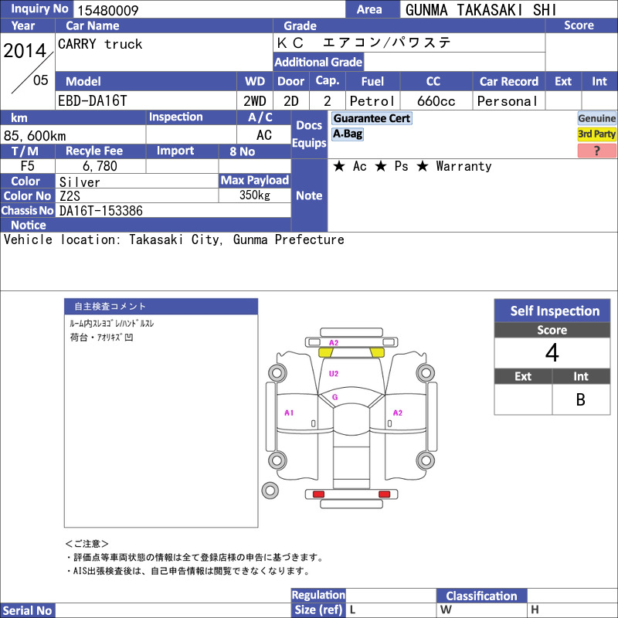This screenshot has width=618, height=618.
Task: Click the pink question mark tag
Action: (x=596, y=151)
